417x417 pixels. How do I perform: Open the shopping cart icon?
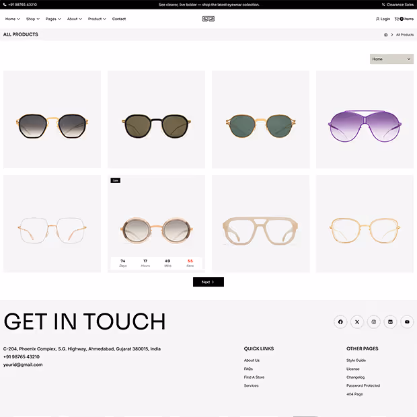point(396,19)
